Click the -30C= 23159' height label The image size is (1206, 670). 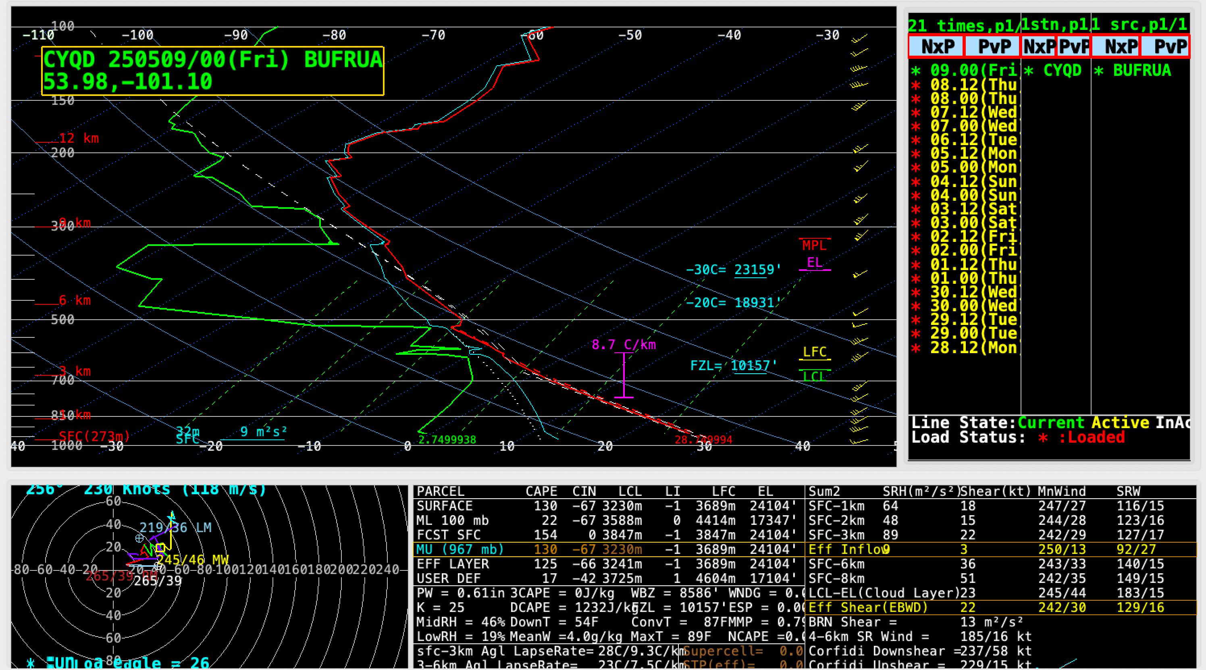(x=733, y=270)
